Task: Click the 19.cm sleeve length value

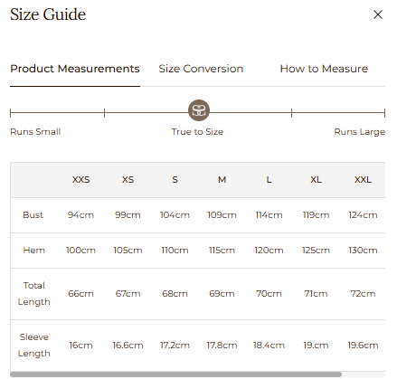Action: coord(316,346)
